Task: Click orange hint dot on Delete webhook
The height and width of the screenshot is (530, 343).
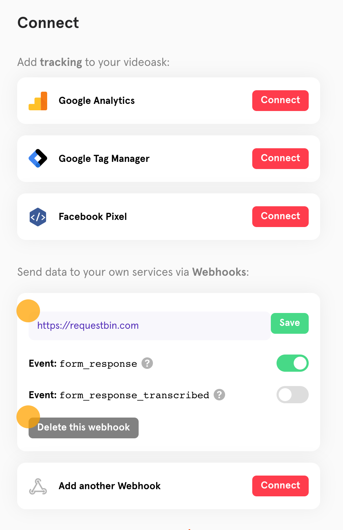Action: pyautogui.click(x=28, y=417)
